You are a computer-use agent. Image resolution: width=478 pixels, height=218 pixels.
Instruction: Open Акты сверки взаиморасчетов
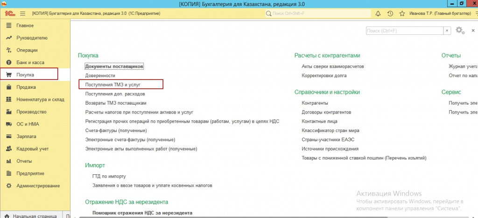coord(332,66)
